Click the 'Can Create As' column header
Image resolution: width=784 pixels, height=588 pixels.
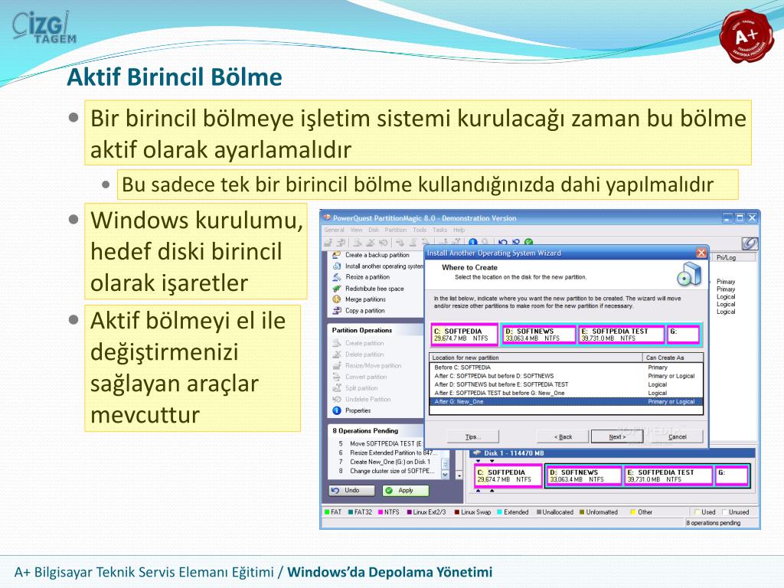coord(673,358)
